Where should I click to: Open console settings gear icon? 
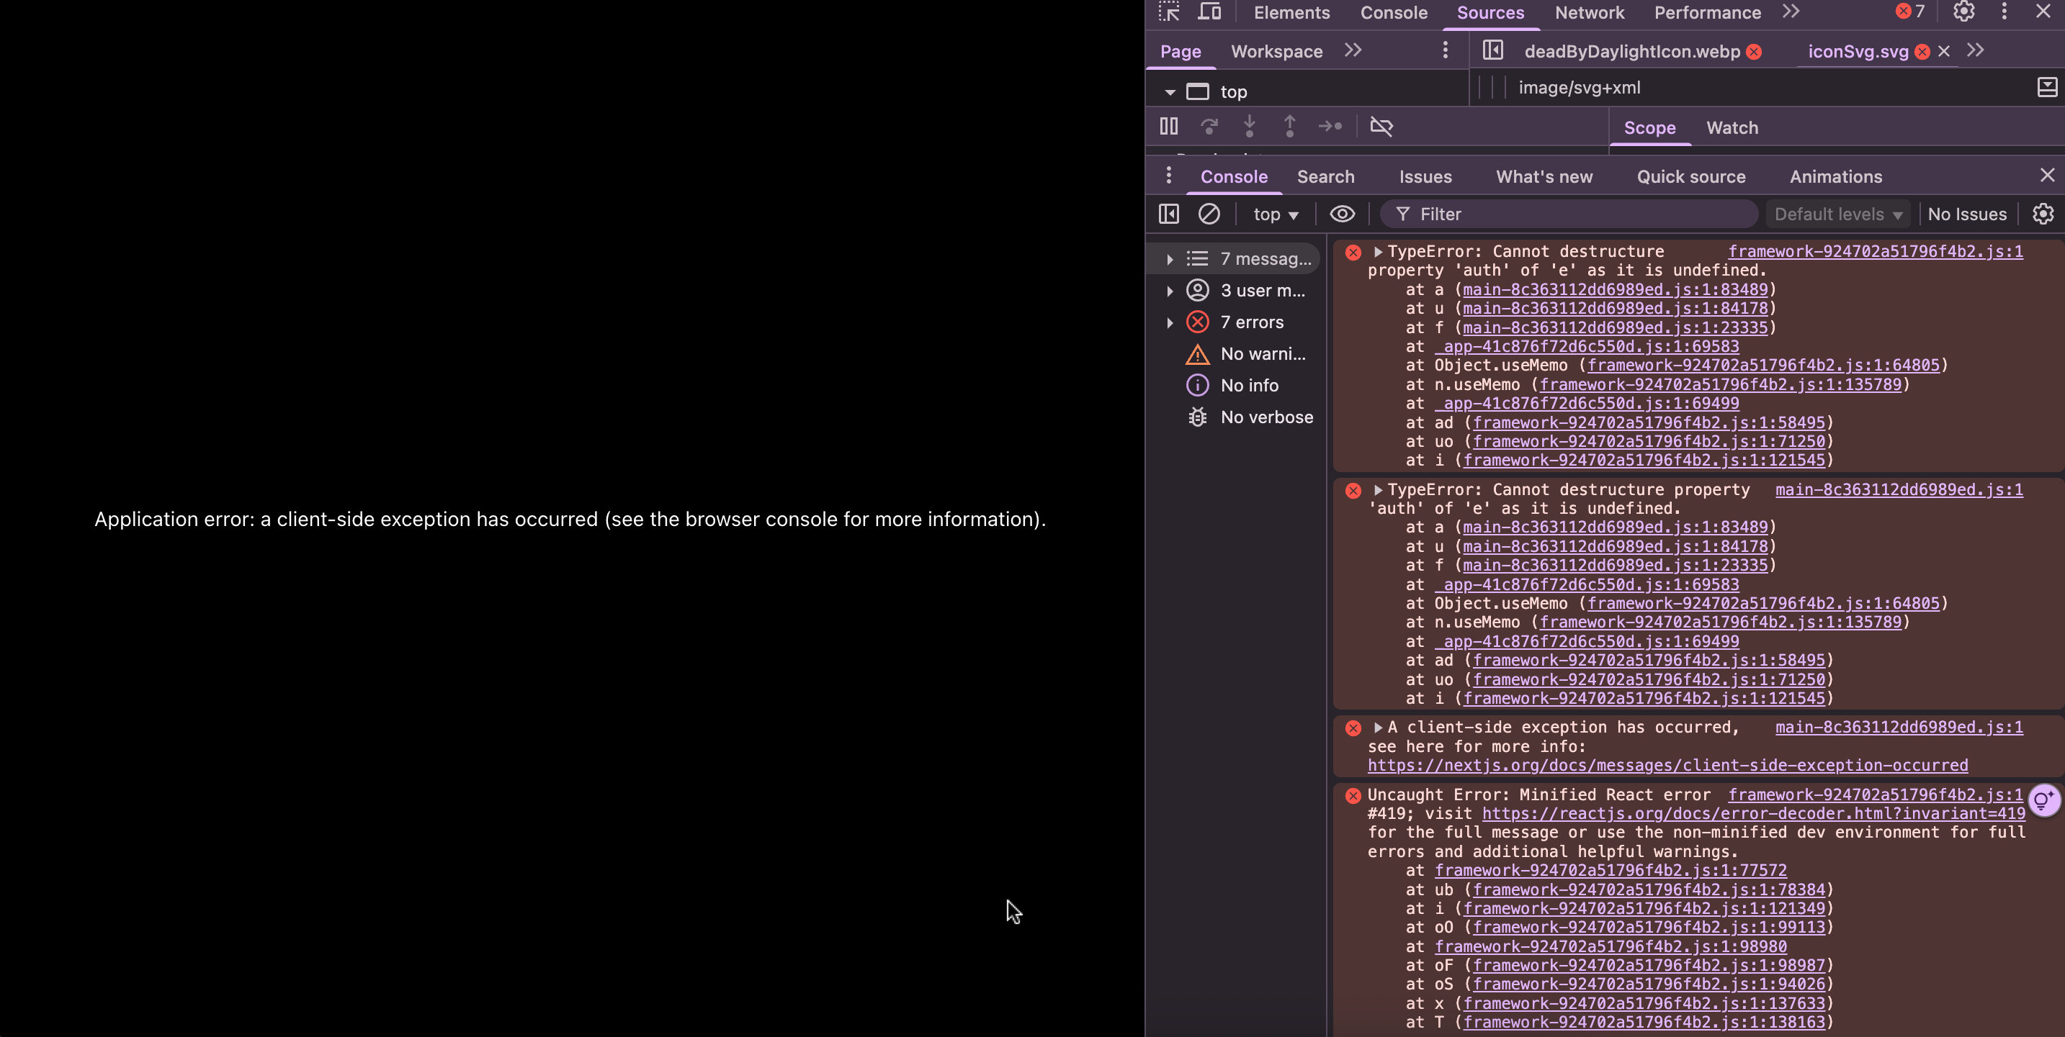point(2043,214)
